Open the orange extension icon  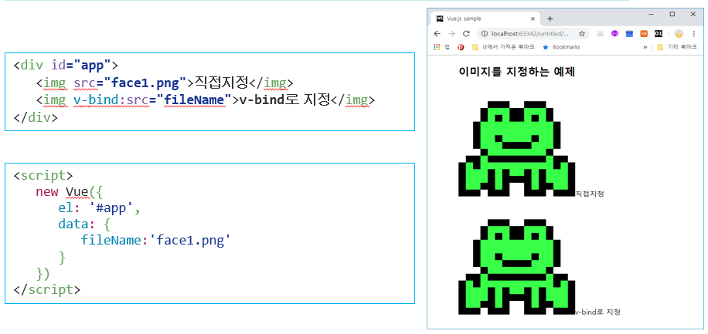pyautogui.click(x=645, y=34)
